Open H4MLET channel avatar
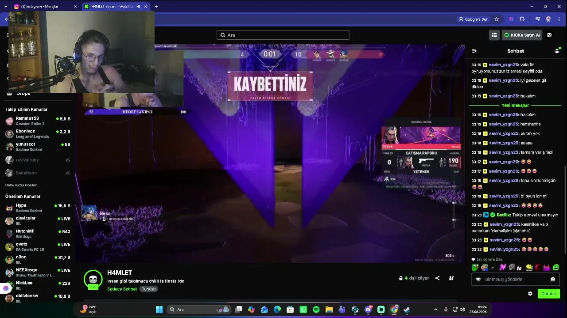The height and width of the screenshot is (318, 567). (x=93, y=279)
